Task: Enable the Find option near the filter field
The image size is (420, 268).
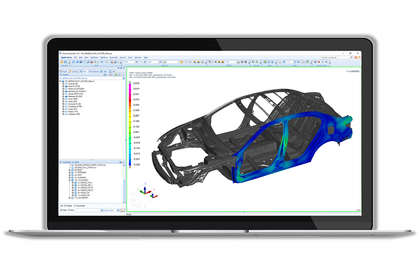Action: point(69,210)
